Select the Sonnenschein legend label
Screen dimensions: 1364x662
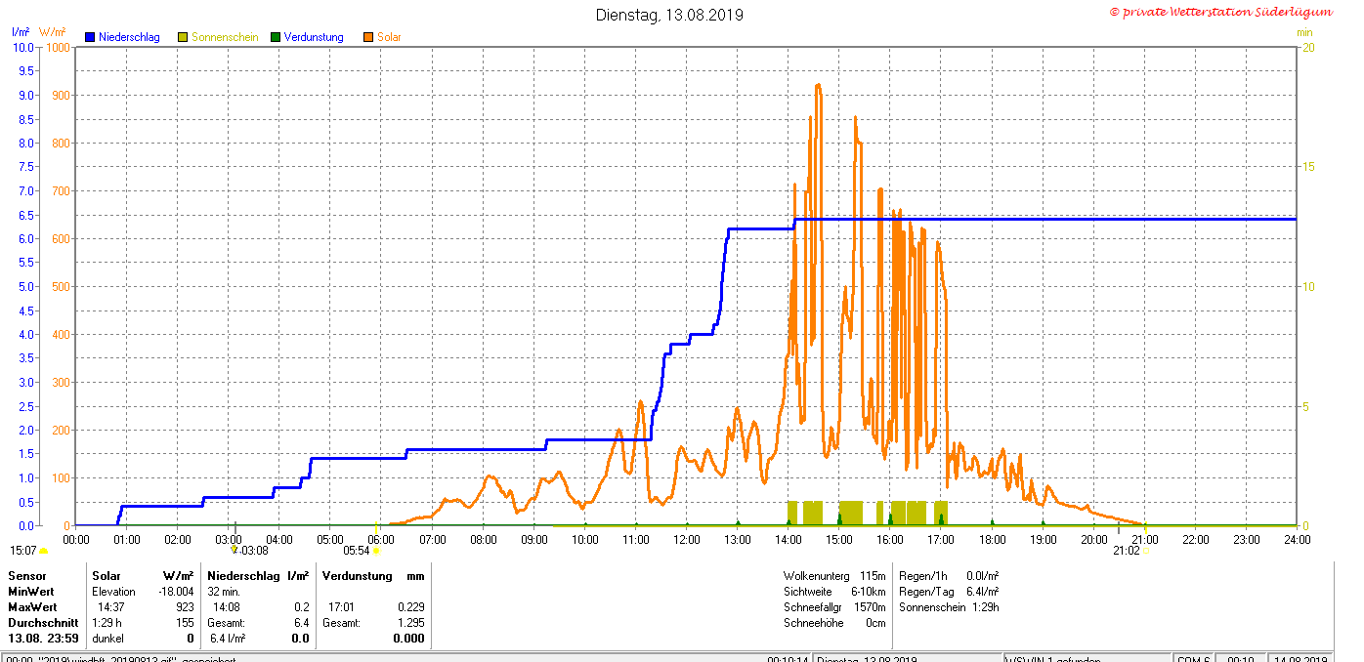coord(224,37)
